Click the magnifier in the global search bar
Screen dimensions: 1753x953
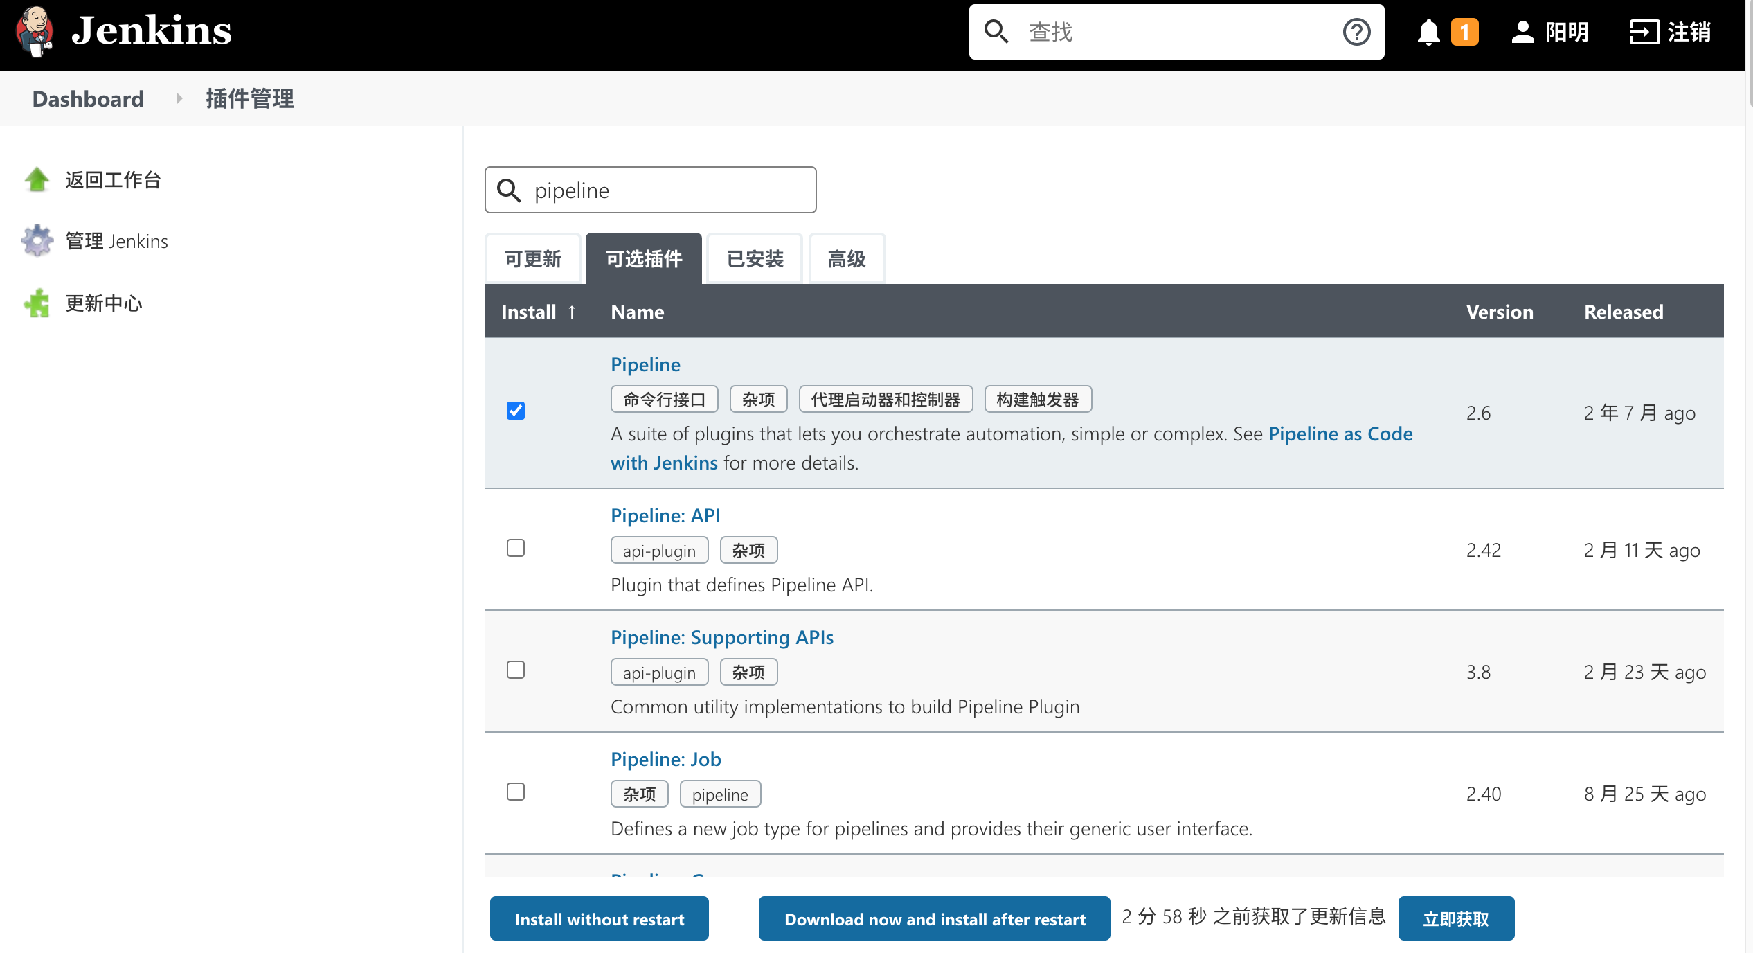tap(997, 32)
